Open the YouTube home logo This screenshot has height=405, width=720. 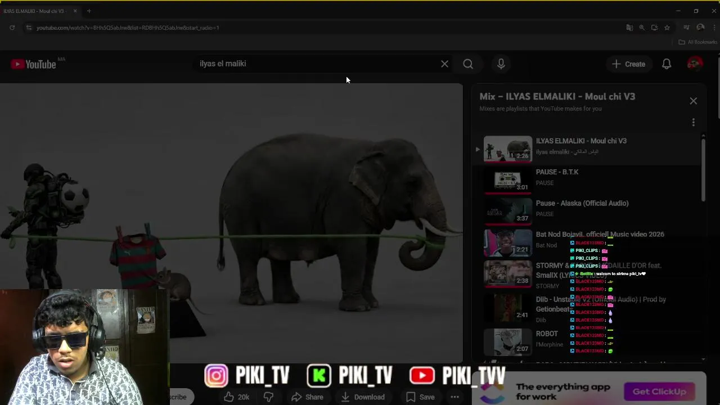click(x=34, y=64)
